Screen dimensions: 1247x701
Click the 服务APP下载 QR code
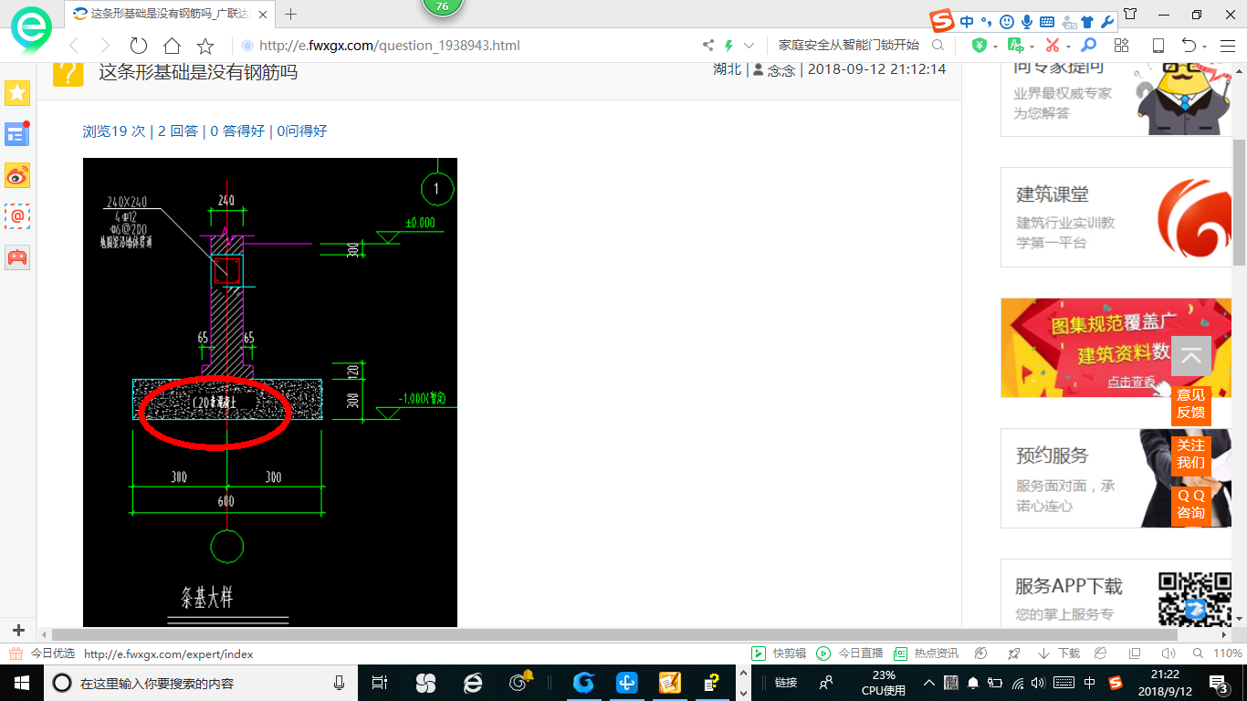point(1195,598)
